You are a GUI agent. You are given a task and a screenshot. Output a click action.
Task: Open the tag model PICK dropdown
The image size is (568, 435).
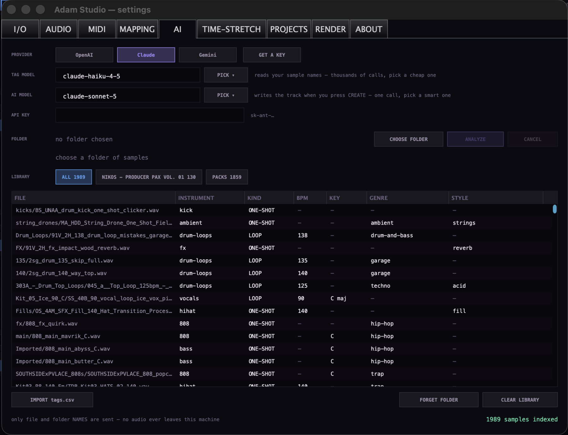tap(226, 75)
